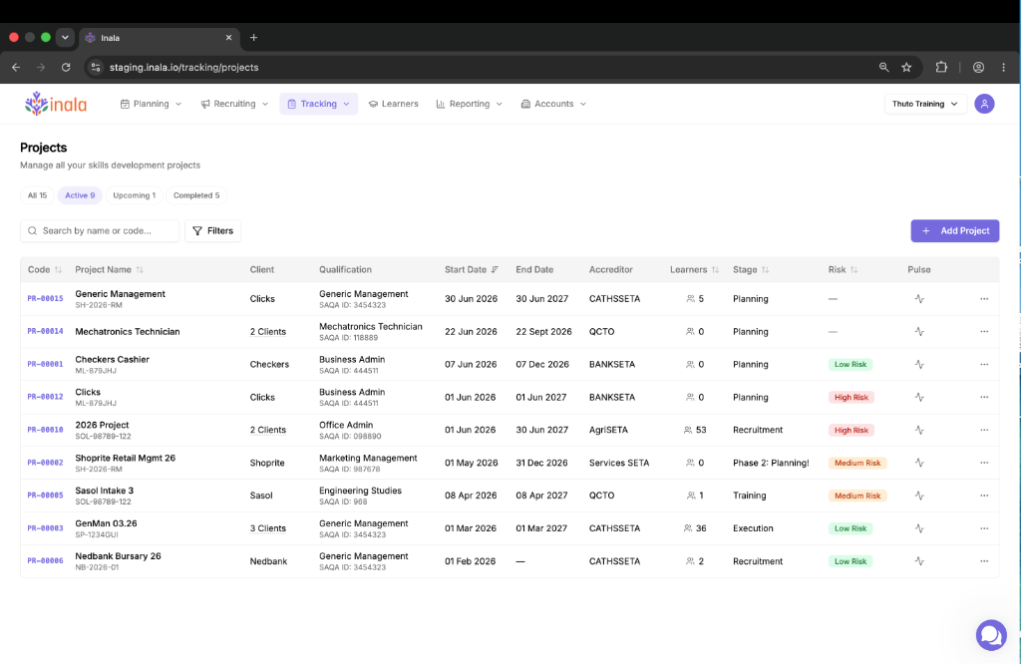Screen dimensions: 1021x664
Task: Select the Upcoming 1 filter tab
Action: pos(135,195)
